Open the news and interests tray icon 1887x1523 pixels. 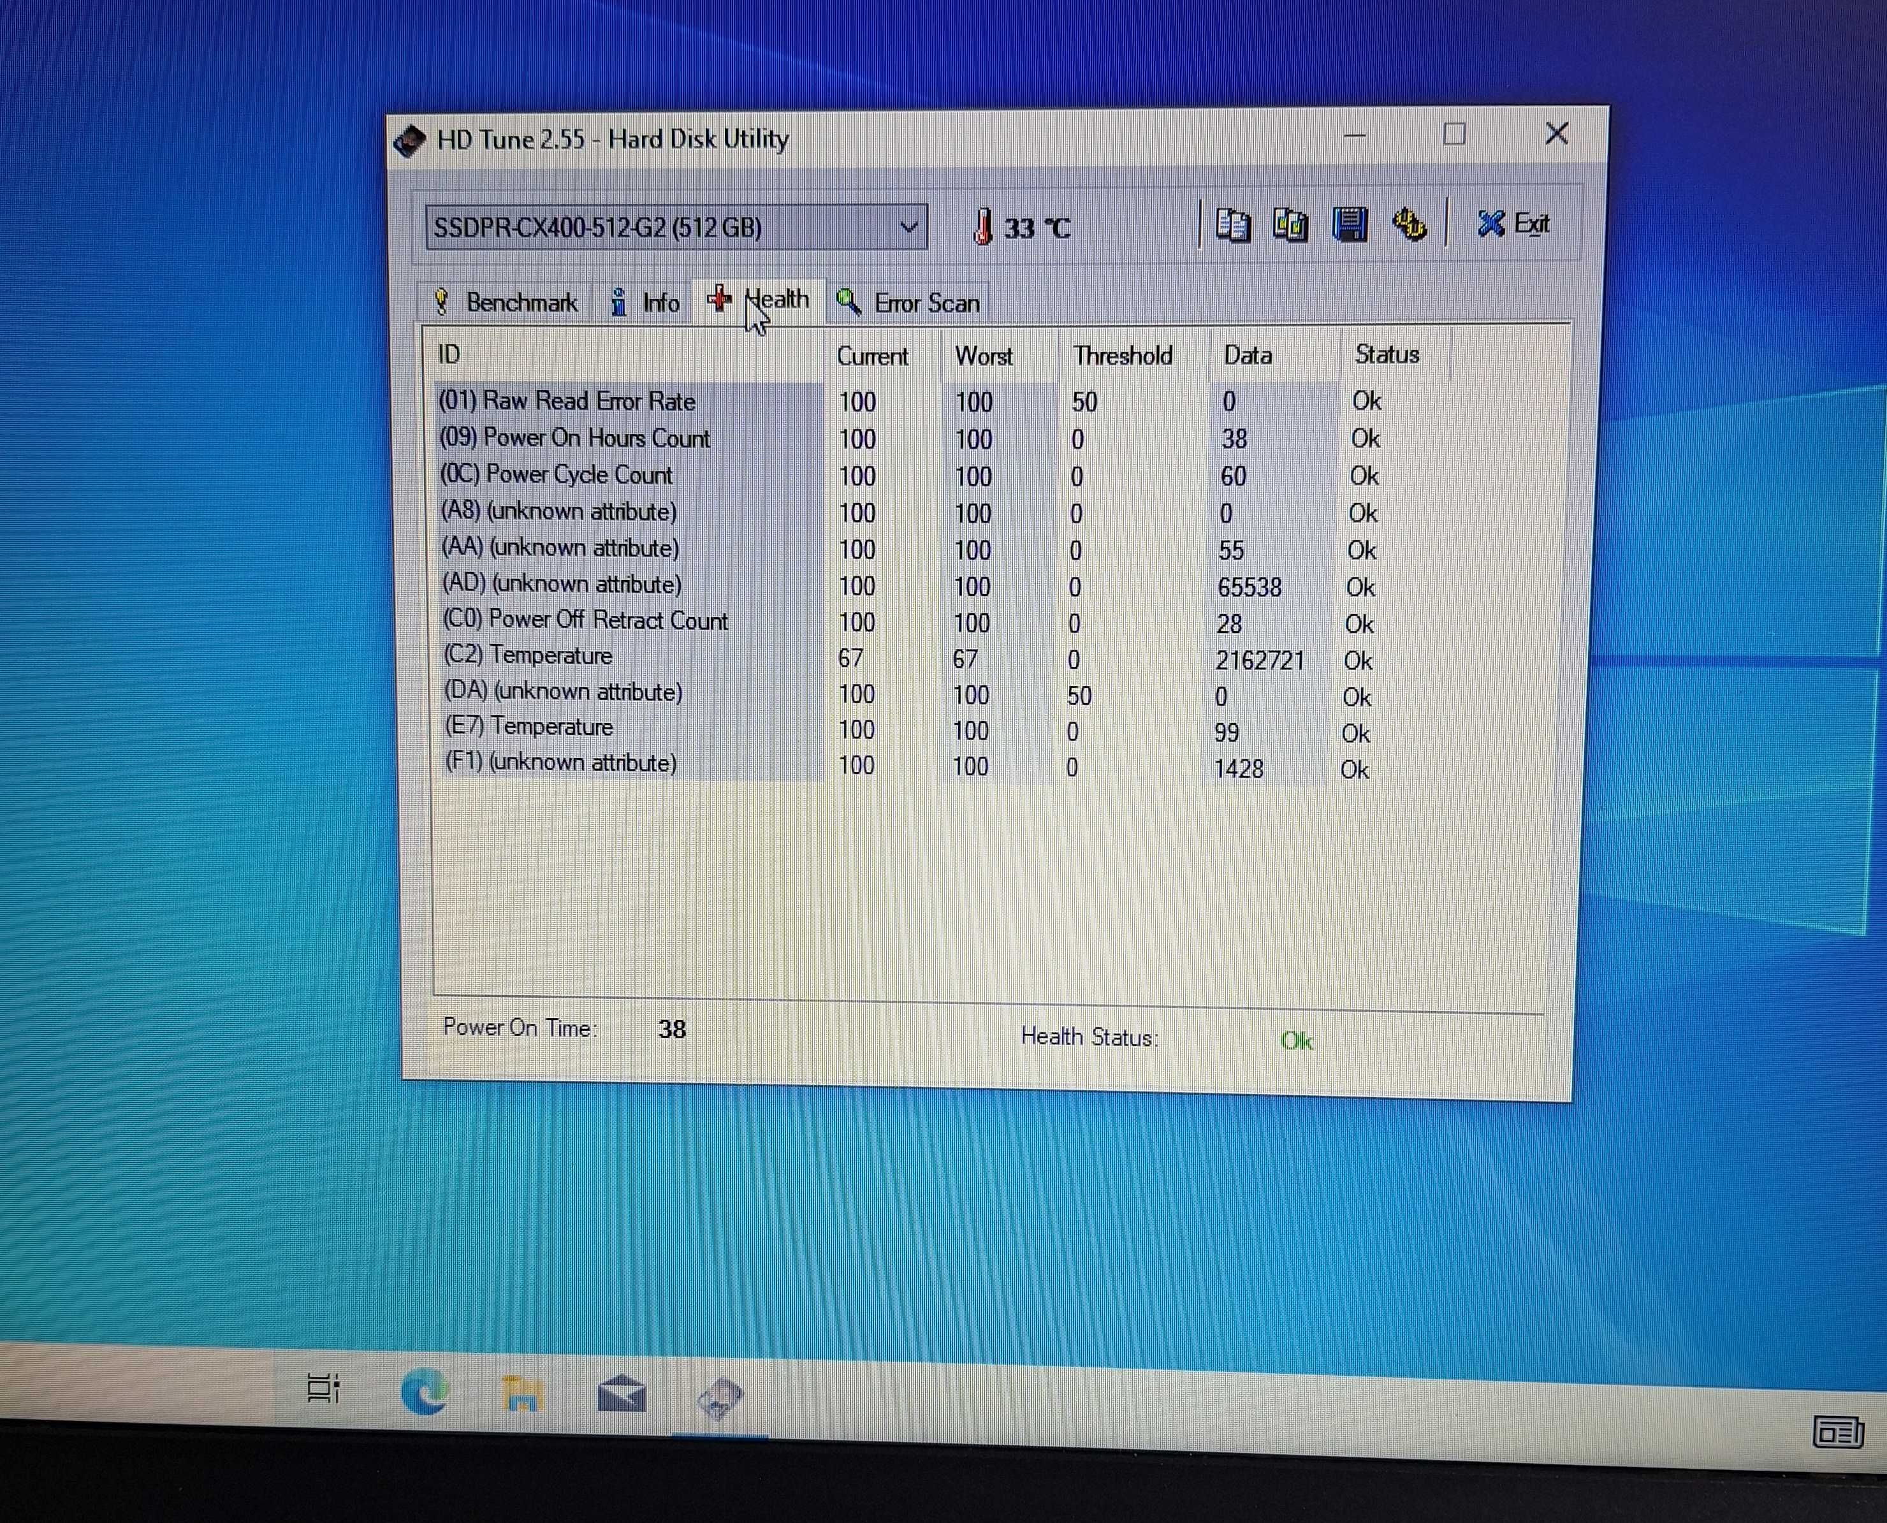[x=1839, y=1432]
